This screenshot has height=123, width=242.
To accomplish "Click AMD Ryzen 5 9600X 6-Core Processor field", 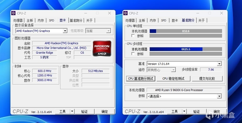I will pyautogui.click(x=184, y=90).
